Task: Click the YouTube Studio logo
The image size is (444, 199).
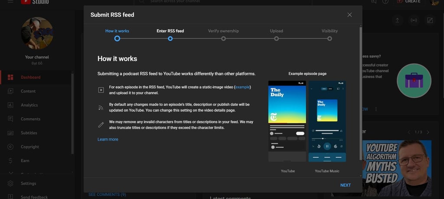Action: click(35, 2)
